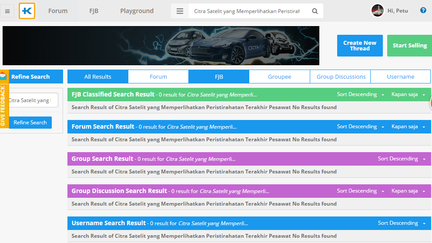Click the help question mark icon
The height and width of the screenshot is (243, 432).
click(423, 10)
